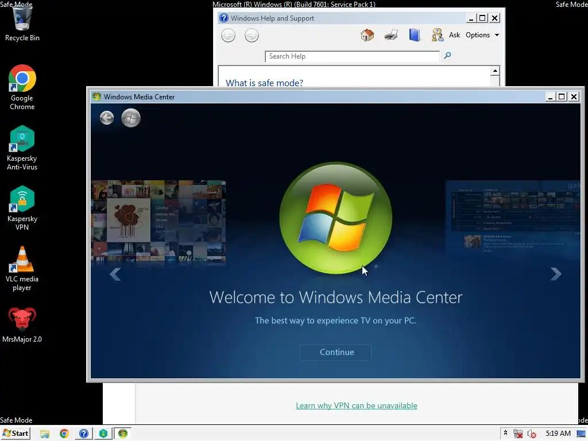The height and width of the screenshot is (441, 588).
Task: Show hidden tray icons arrow
Action: point(505,433)
